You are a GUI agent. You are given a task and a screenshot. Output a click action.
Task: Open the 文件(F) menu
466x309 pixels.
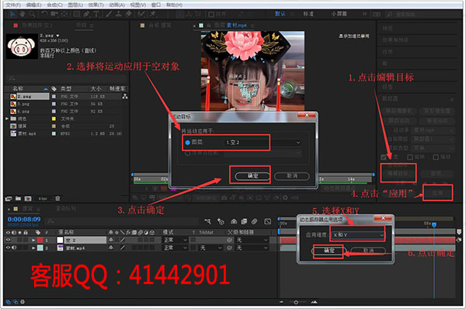tap(13, 5)
